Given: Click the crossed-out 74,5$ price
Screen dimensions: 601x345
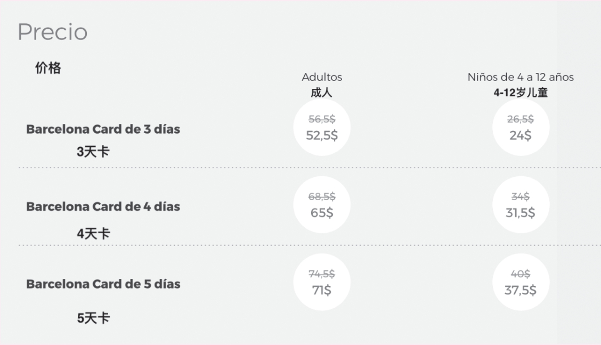Looking at the screenshot, I should tap(322, 274).
